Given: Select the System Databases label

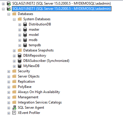Looking at the screenshot, I should pyautogui.click(x=37, y=19).
